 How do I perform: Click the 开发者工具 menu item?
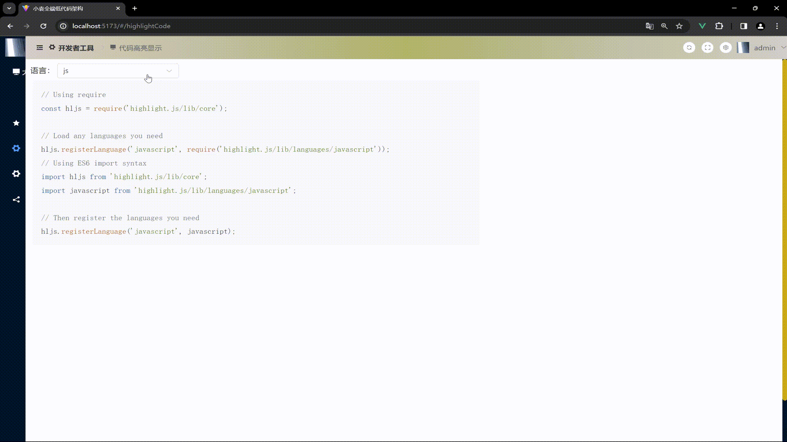click(x=76, y=48)
